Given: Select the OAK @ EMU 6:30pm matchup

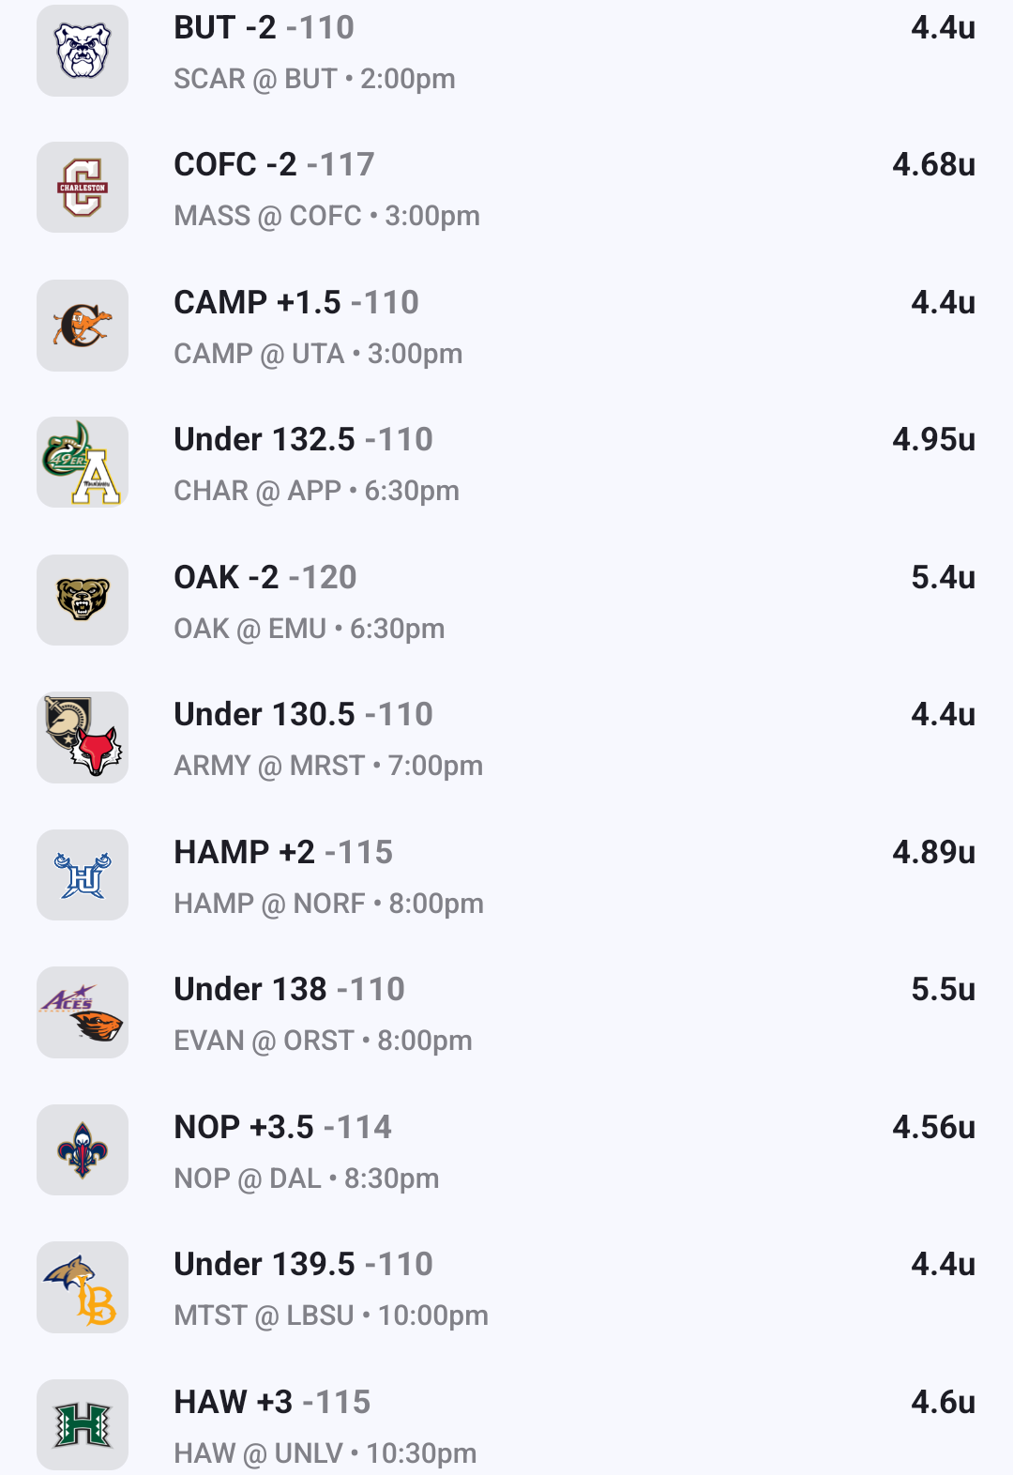Looking at the screenshot, I should pyautogui.click(x=310, y=629).
